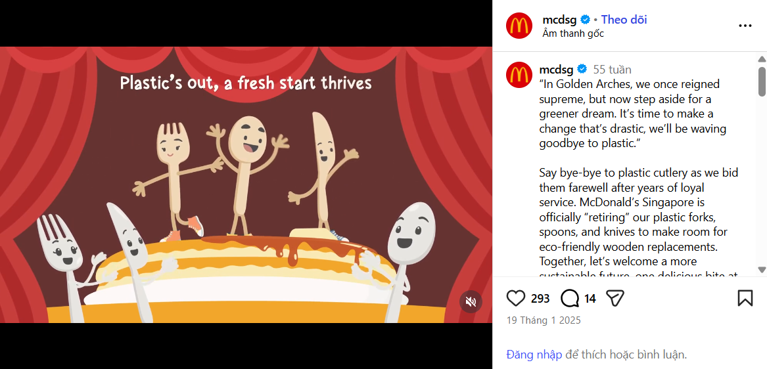Screen dimensions: 767x369
Task: Unmute the video with the speaker toggle
Action: click(471, 302)
